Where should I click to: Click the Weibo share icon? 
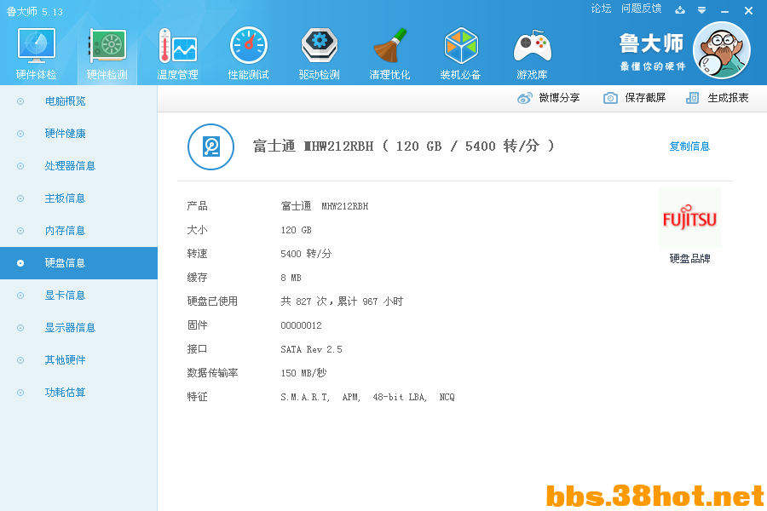pos(524,98)
